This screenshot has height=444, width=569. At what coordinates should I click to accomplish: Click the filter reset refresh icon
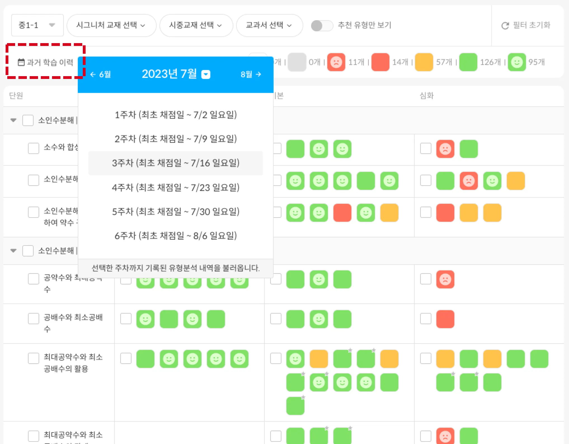tap(505, 26)
